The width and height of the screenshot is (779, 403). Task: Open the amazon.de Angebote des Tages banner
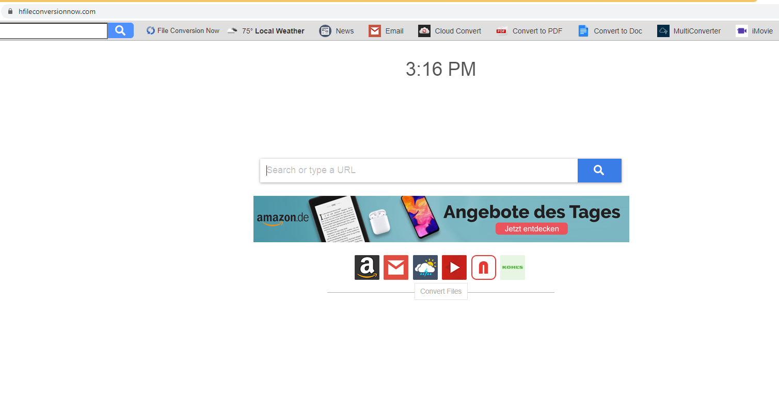pos(441,219)
